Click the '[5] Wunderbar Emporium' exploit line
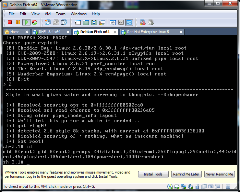Image resolution: width=240 pixels, height=192 pixels. tap(86, 74)
